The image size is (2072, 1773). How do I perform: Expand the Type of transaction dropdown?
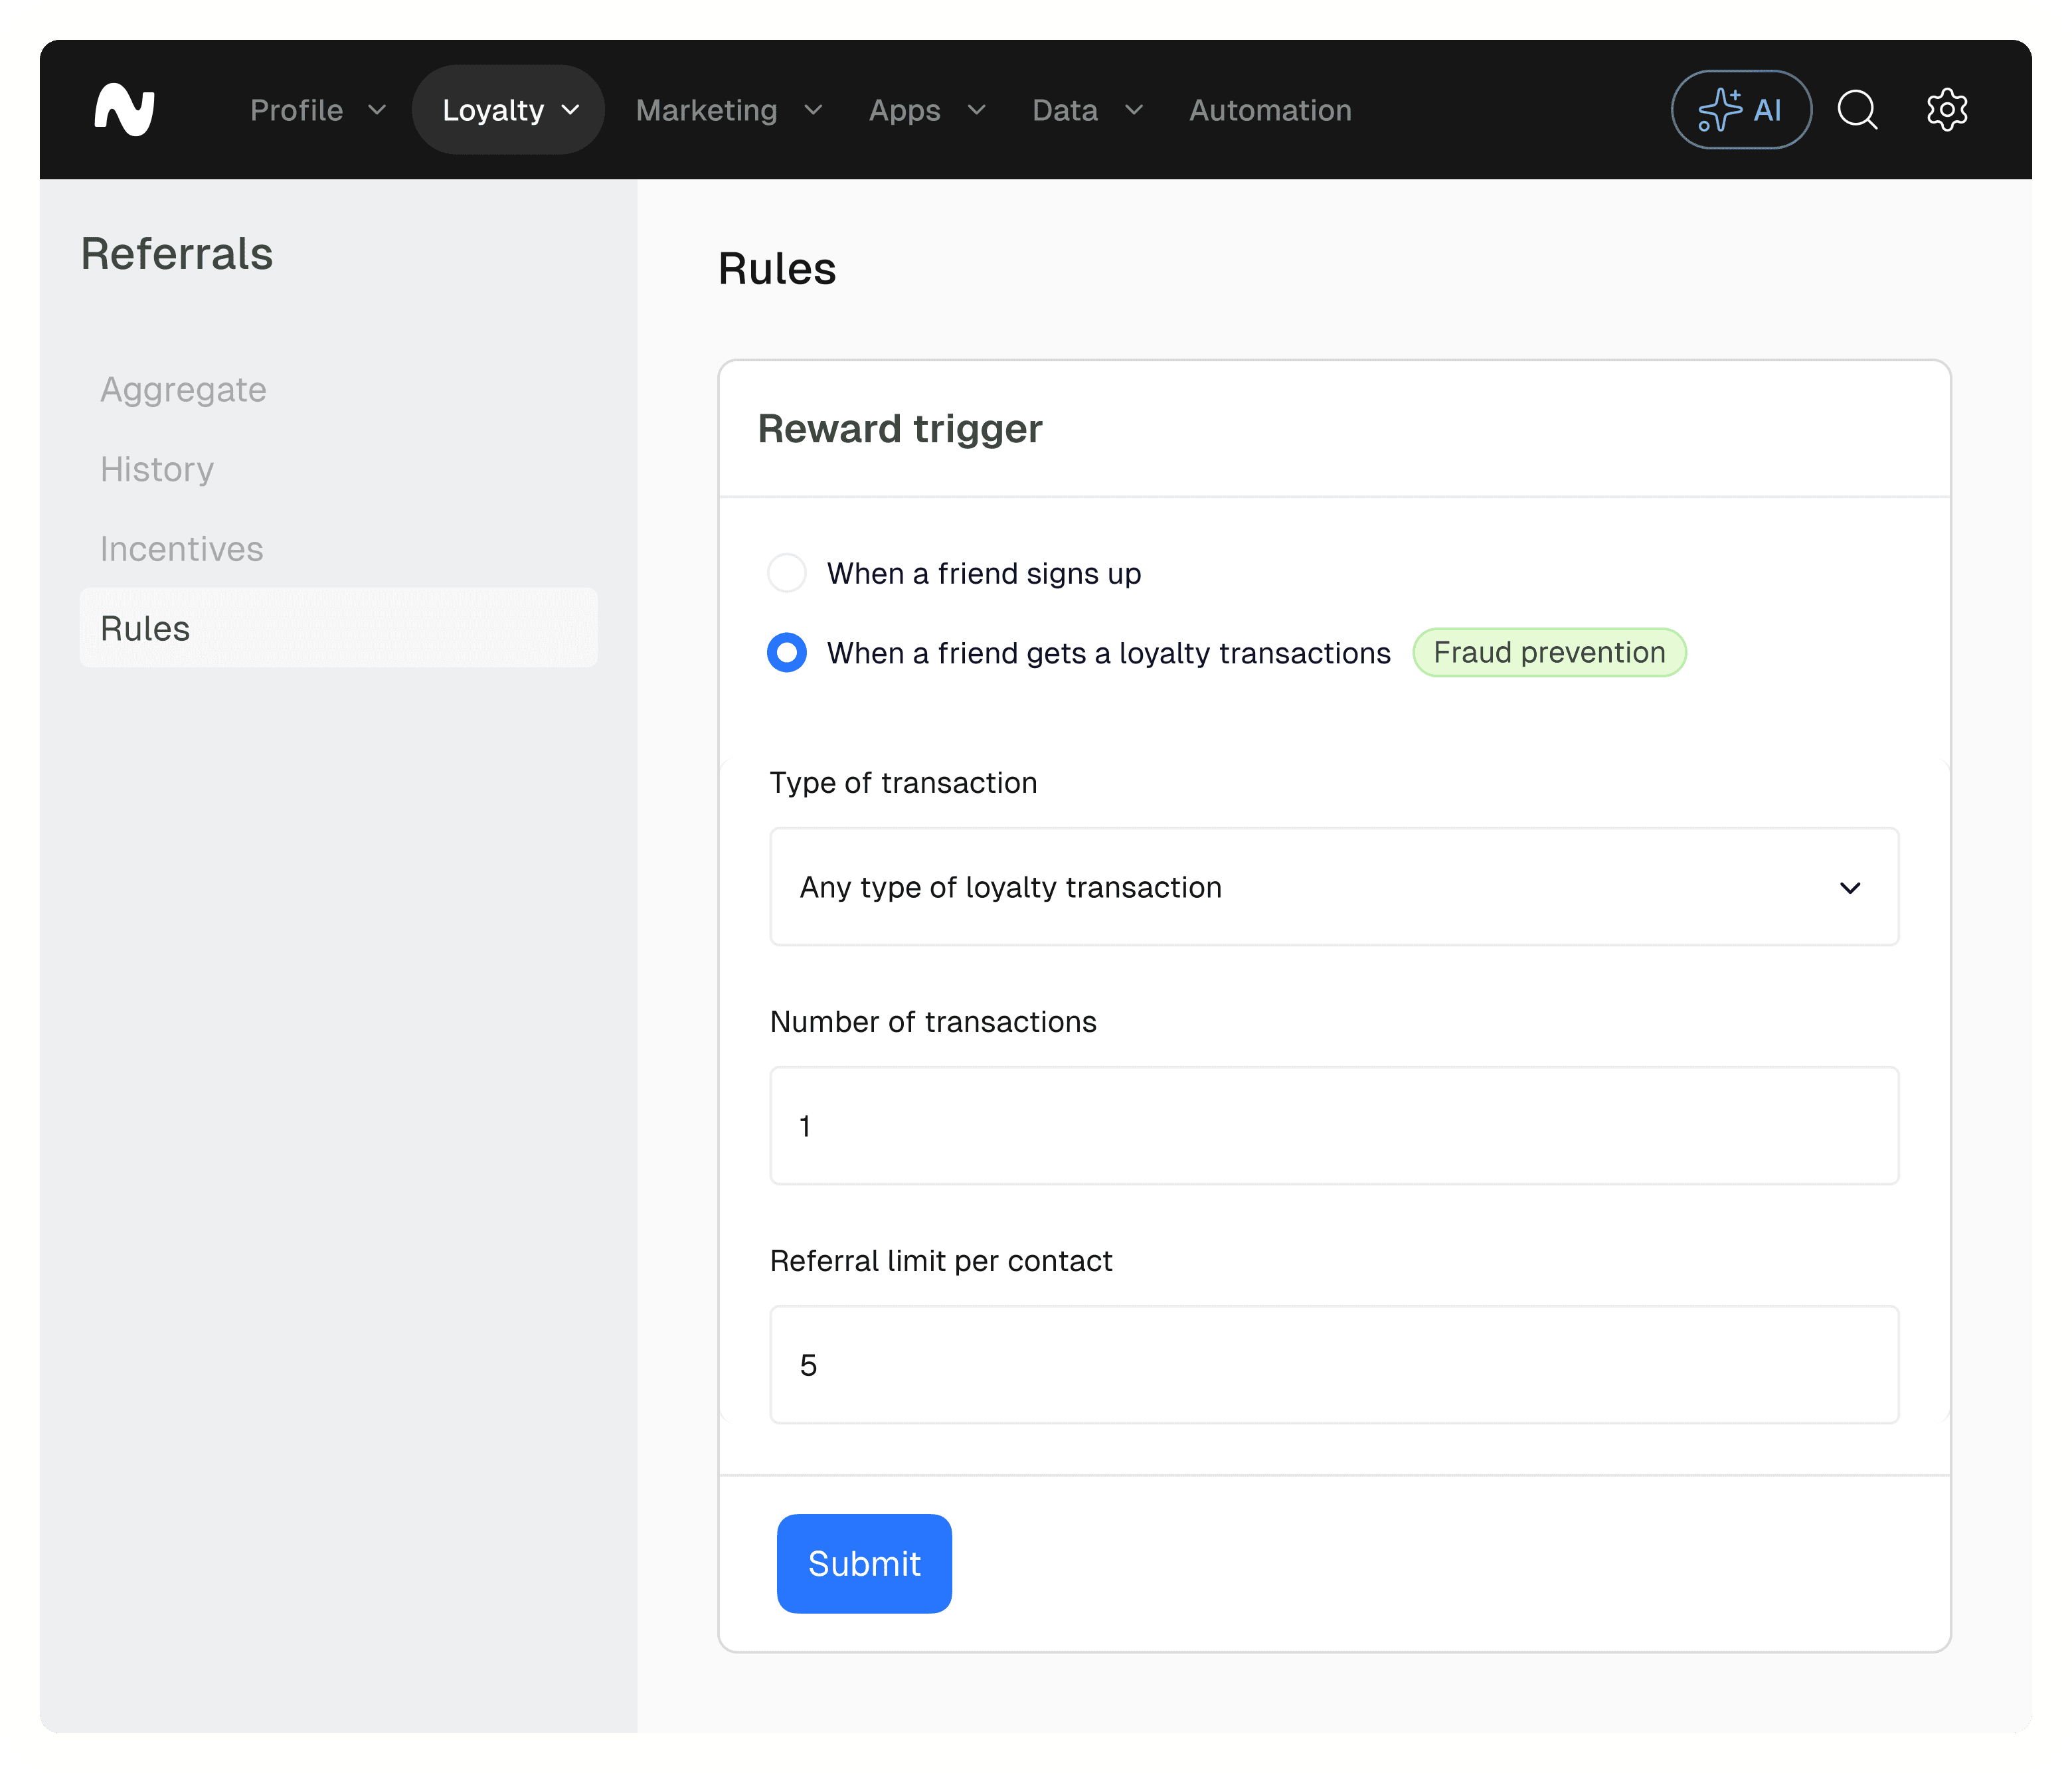click(1333, 887)
